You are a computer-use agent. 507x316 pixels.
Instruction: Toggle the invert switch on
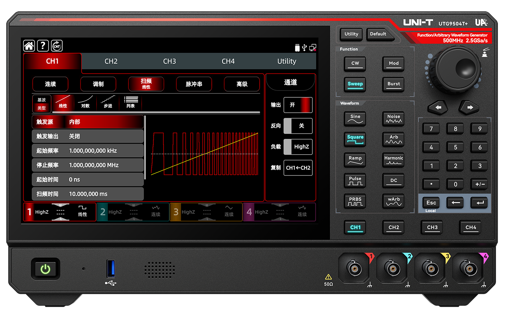coord(298,126)
